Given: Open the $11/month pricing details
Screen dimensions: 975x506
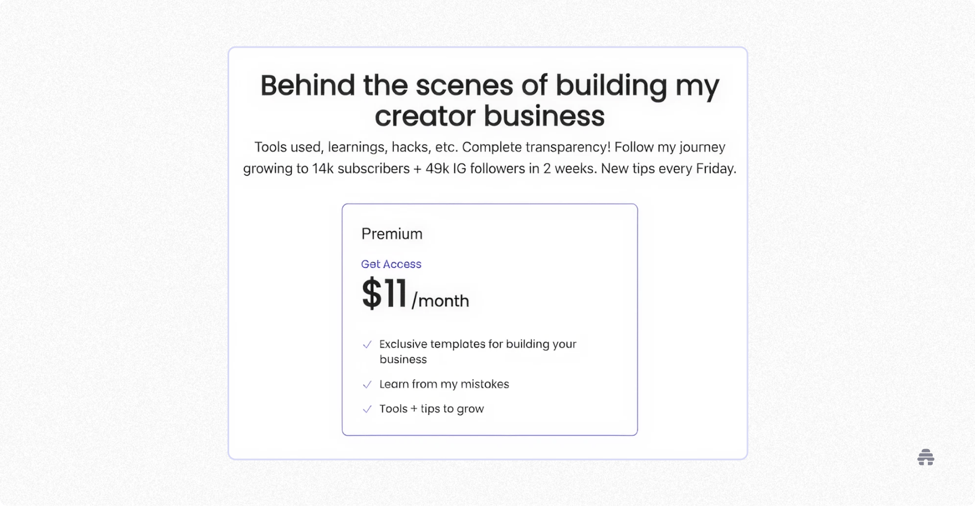Looking at the screenshot, I should pos(415,294).
